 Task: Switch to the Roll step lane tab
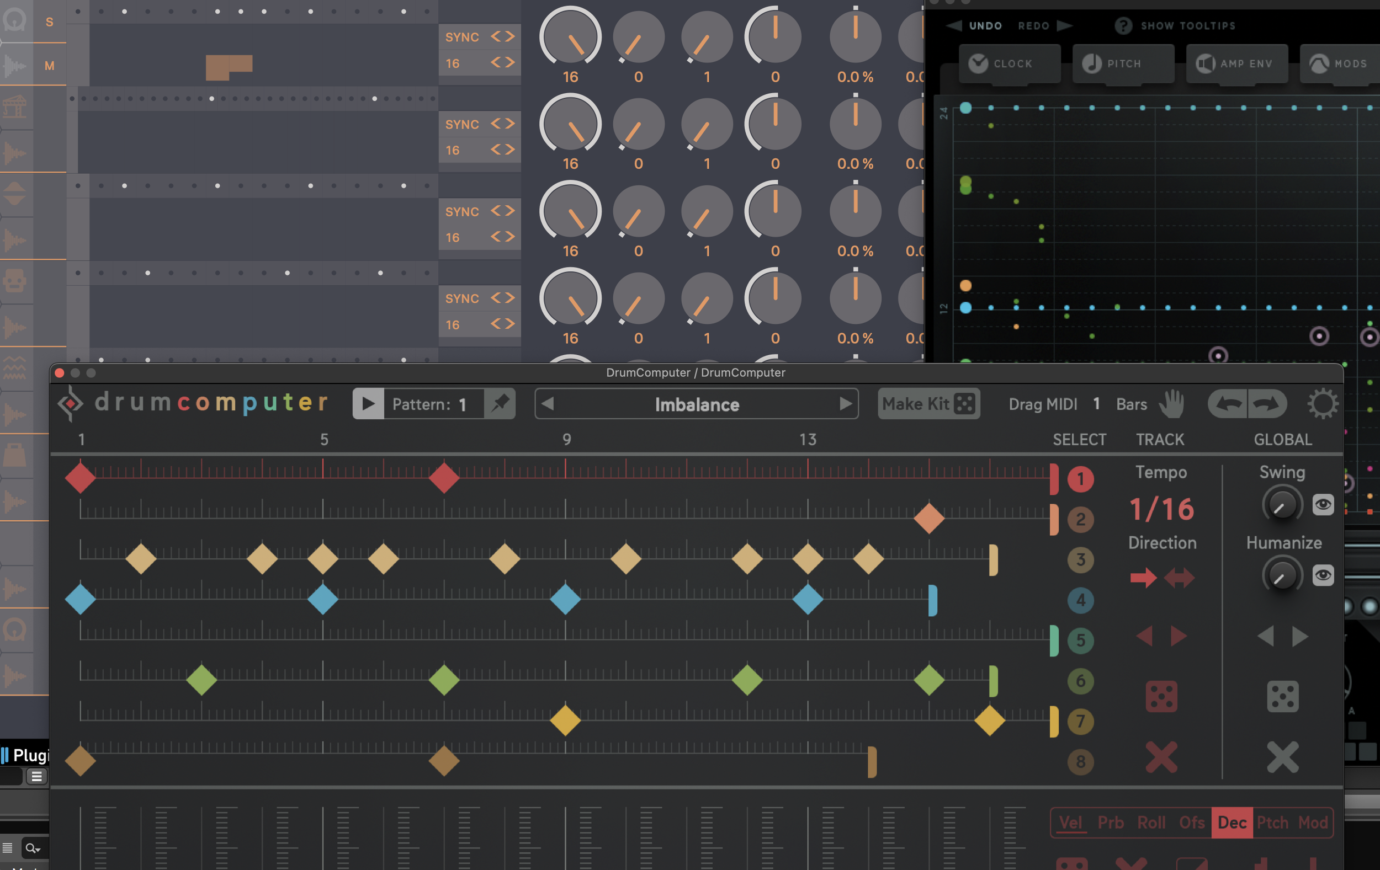coord(1151,823)
